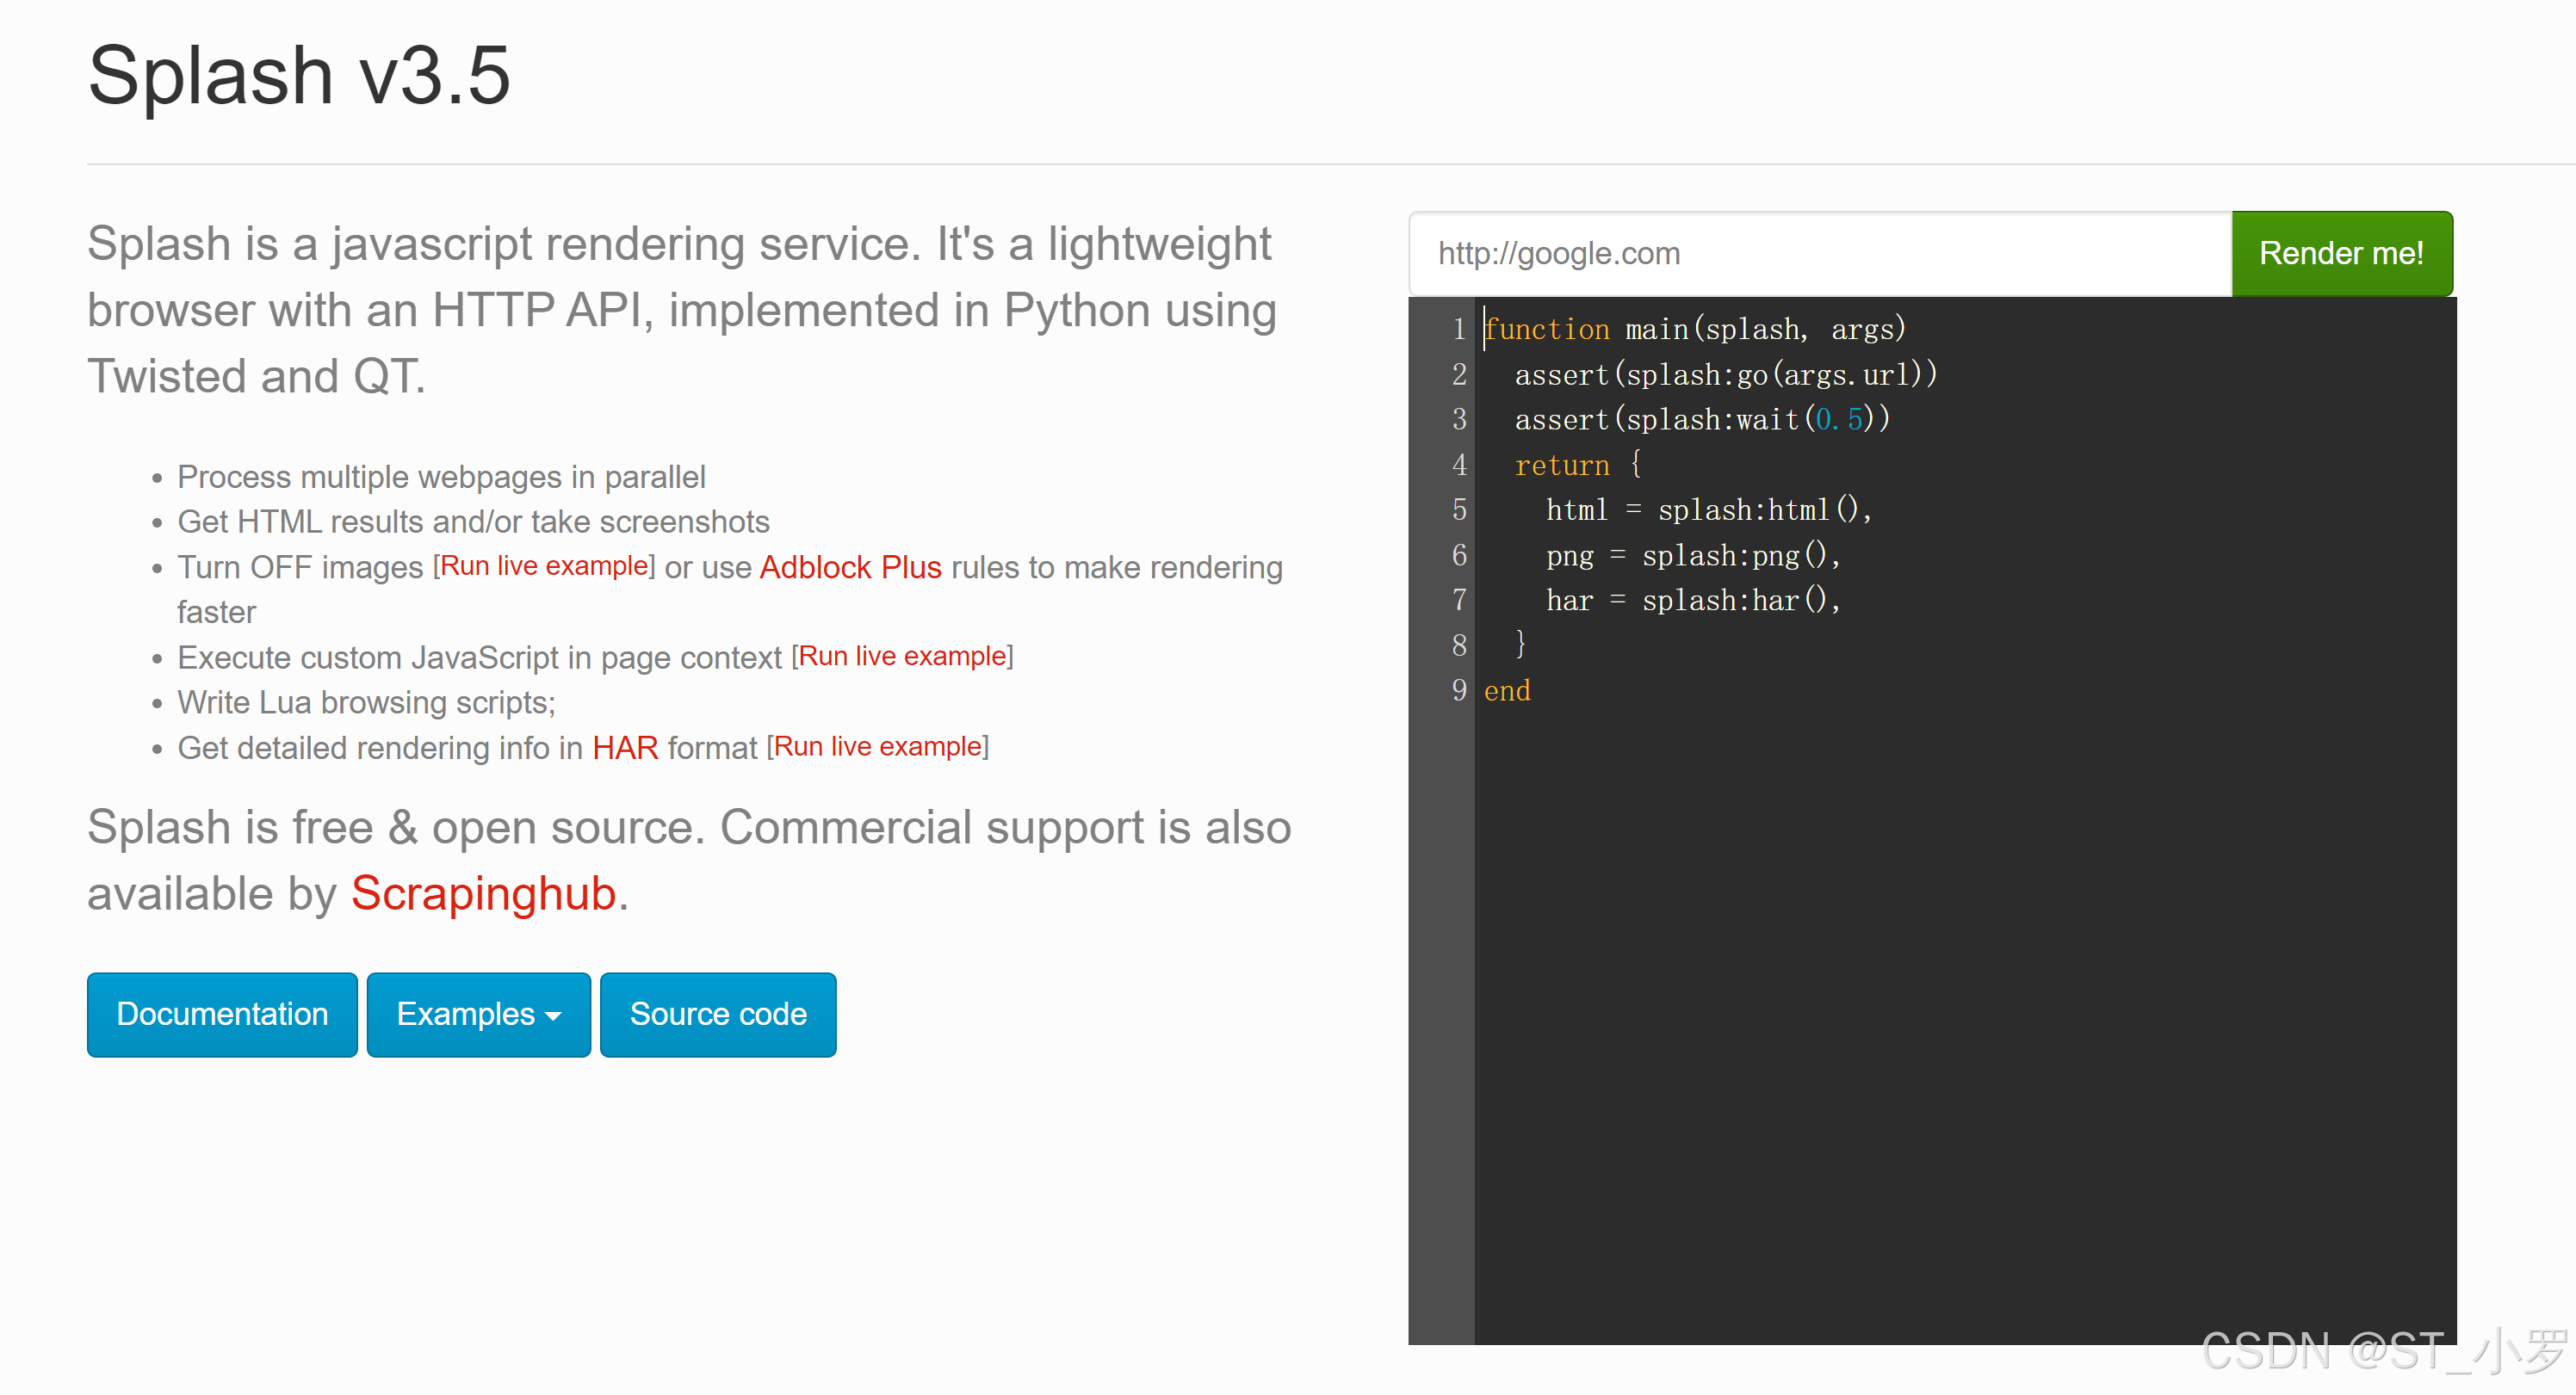
Task: Click 'png = splash:png()' line in editor
Action: [x=1692, y=556]
